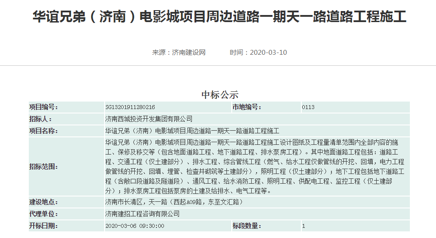436x238 pixels.
Task: Click the 代理单位 label cell
Action: pyautogui.click(x=66, y=214)
